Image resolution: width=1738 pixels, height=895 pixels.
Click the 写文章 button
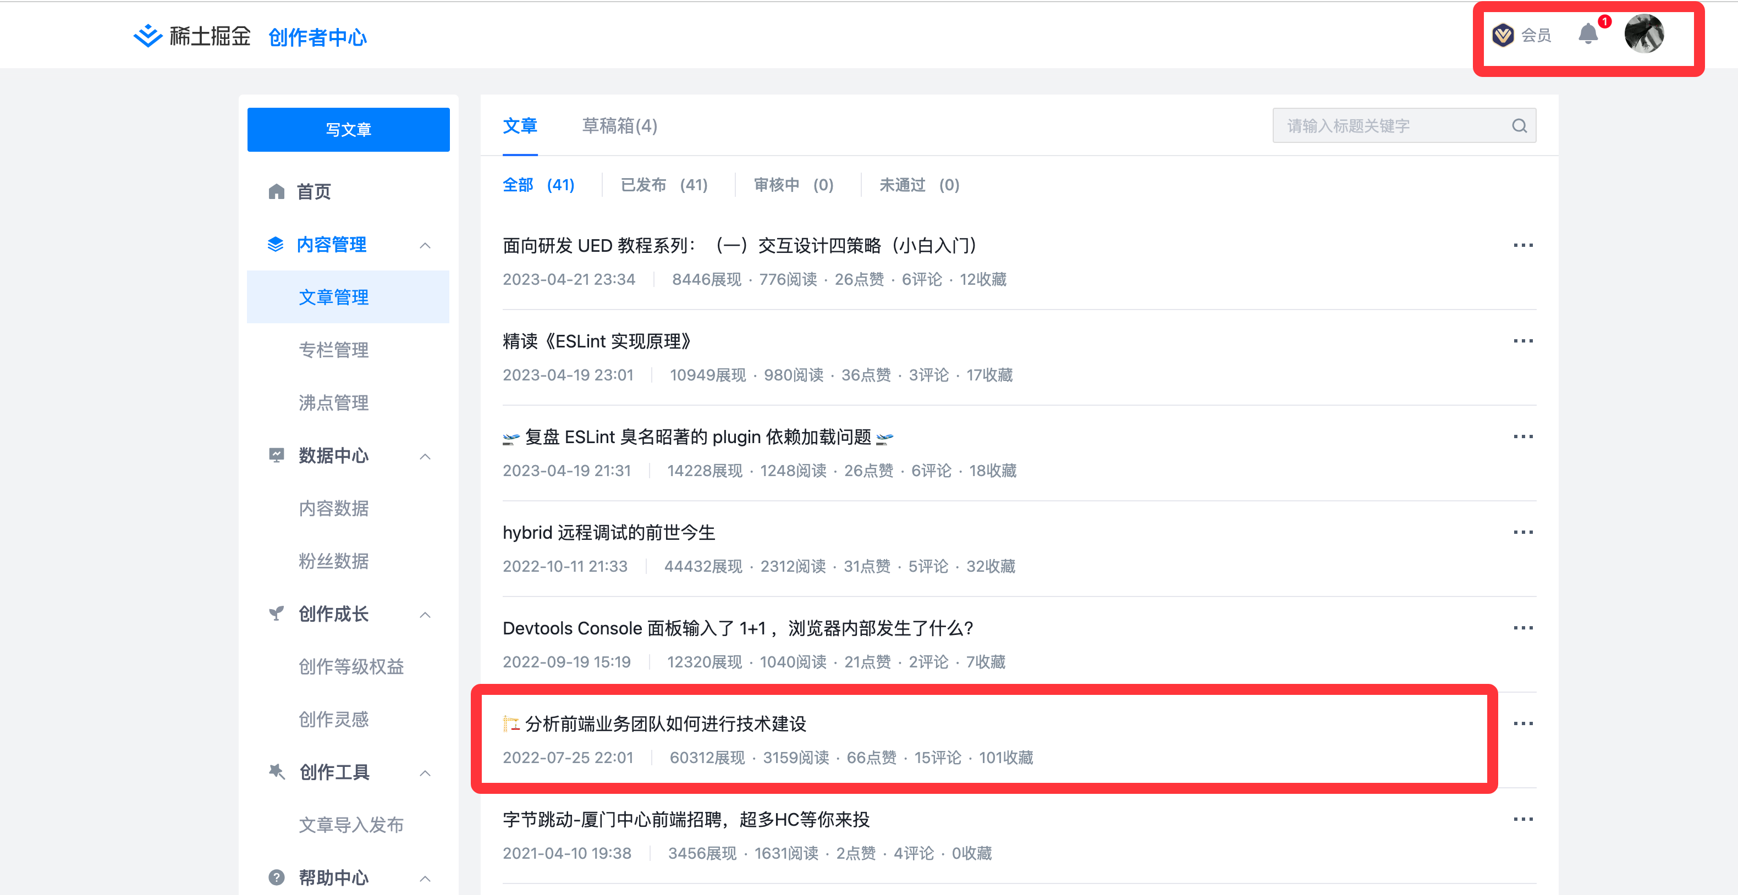(348, 130)
